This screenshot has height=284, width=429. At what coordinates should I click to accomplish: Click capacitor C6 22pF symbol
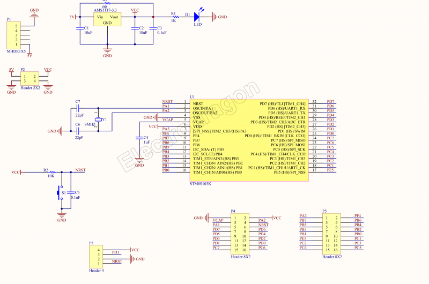[78, 131]
